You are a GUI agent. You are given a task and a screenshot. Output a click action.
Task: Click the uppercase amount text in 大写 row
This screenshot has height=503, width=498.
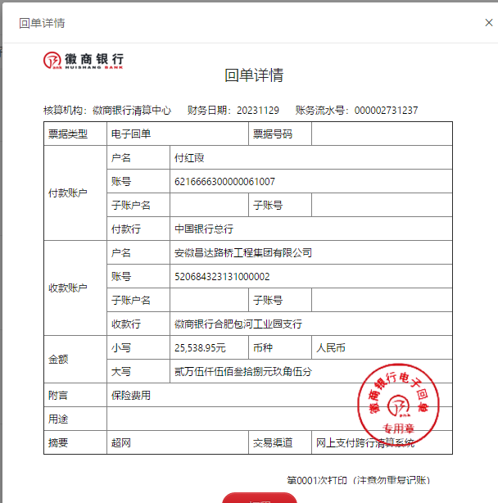coord(243,372)
